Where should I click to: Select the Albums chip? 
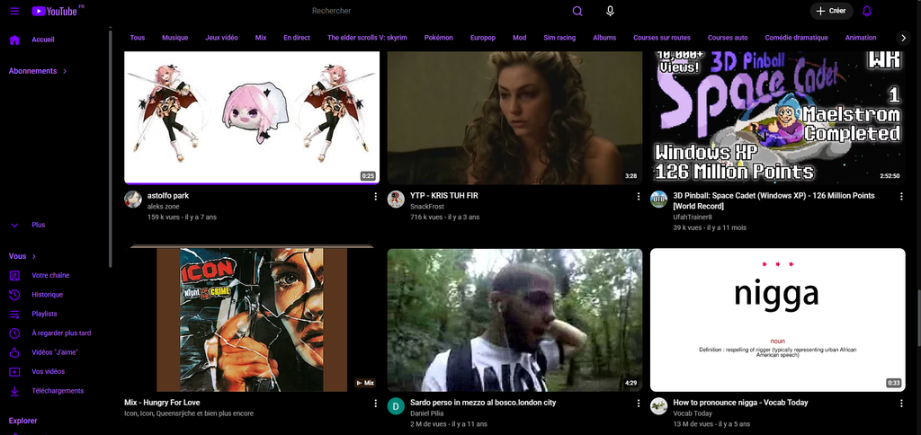pyautogui.click(x=604, y=38)
